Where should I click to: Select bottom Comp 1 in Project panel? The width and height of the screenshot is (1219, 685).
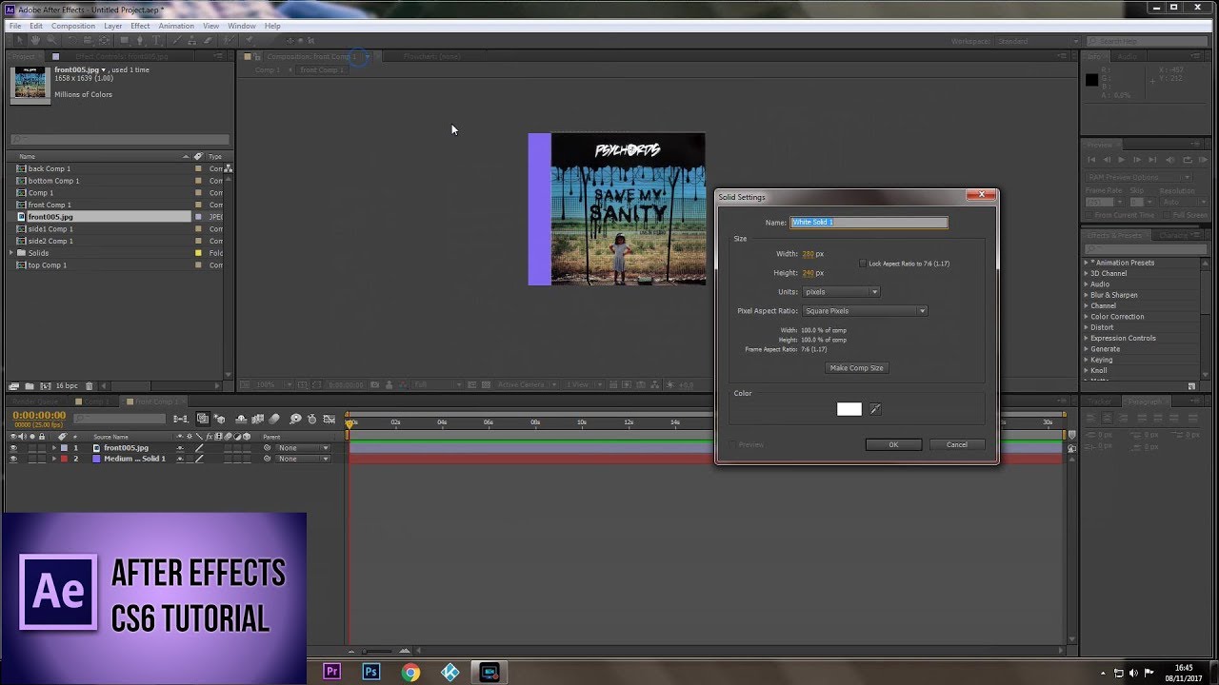pyautogui.click(x=53, y=181)
